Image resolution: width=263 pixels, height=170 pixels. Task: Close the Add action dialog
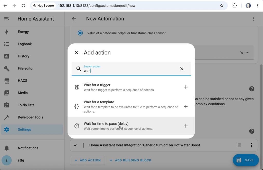(77, 53)
